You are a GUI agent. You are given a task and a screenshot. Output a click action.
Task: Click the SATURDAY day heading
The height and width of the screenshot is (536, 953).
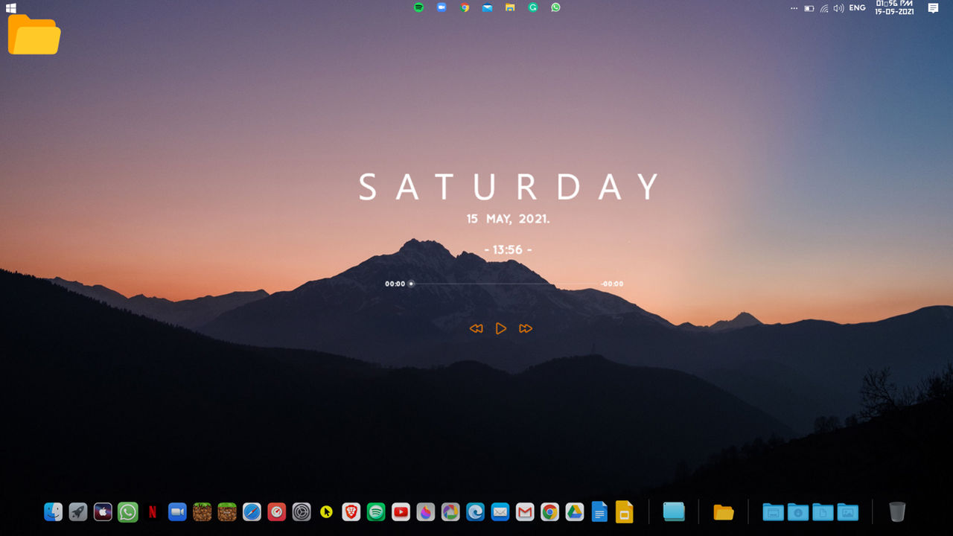click(x=510, y=187)
